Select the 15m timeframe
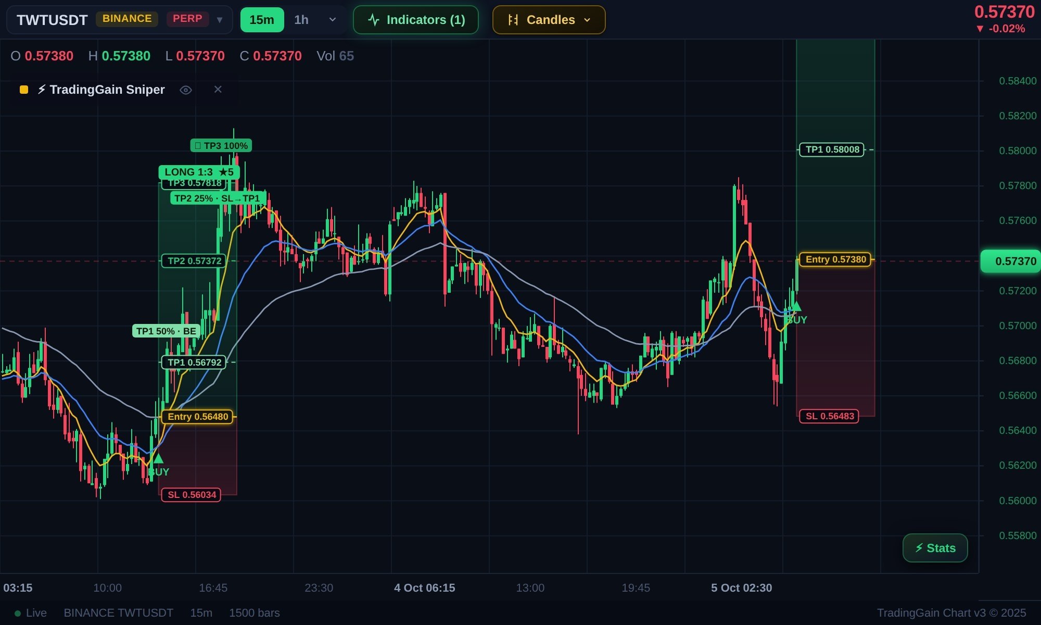1041x625 pixels. click(262, 20)
